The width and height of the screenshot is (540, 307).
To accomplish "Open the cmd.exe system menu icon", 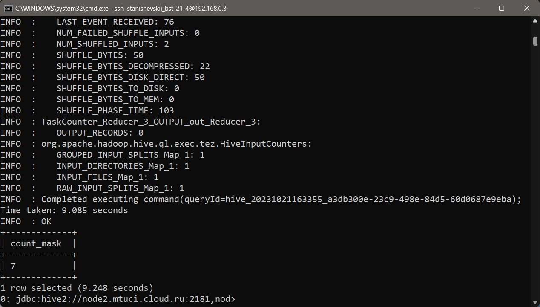I will [8, 8].
